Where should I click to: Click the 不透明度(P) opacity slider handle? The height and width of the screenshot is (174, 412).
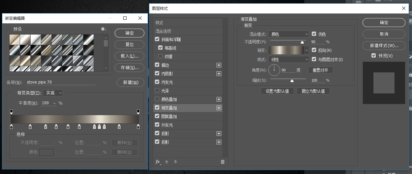pyautogui.click(x=302, y=42)
